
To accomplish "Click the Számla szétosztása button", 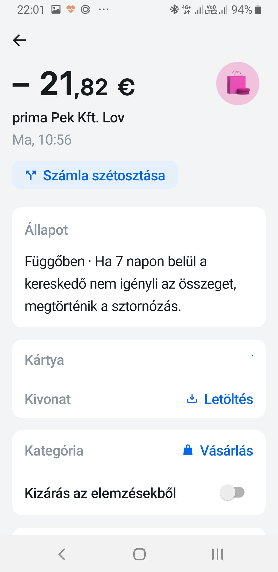I will [x=95, y=175].
